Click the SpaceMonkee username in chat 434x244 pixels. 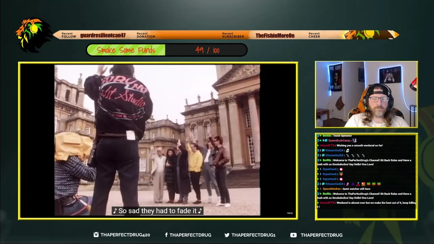332,189
